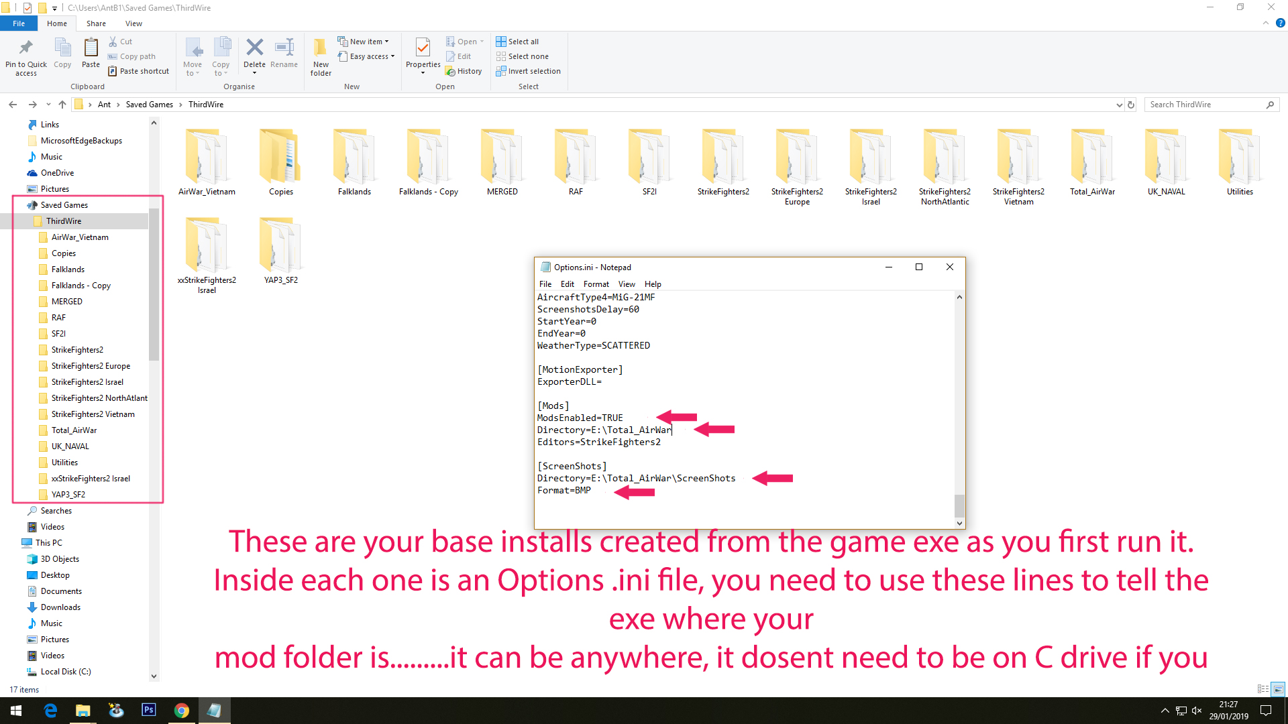Open Properties from the ribbon

coord(423,56)
